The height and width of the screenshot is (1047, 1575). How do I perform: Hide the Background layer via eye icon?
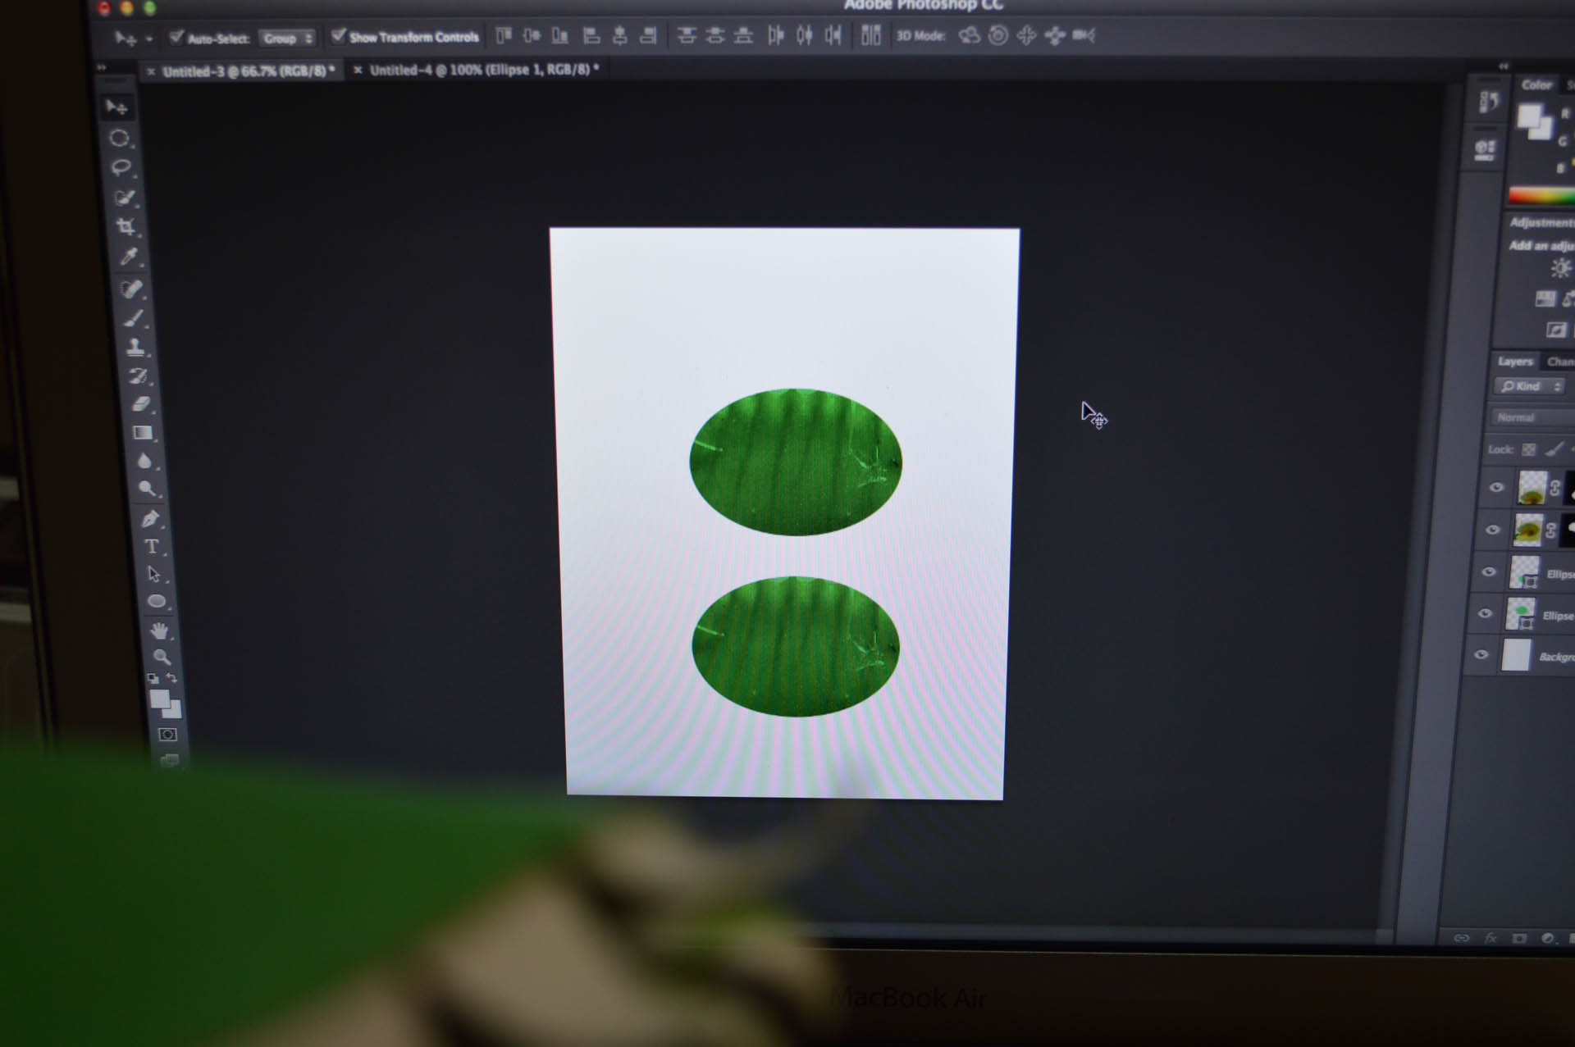coord(1481,654)
